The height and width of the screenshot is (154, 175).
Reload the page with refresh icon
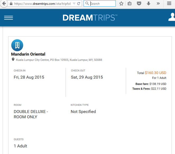coord(79,4)
